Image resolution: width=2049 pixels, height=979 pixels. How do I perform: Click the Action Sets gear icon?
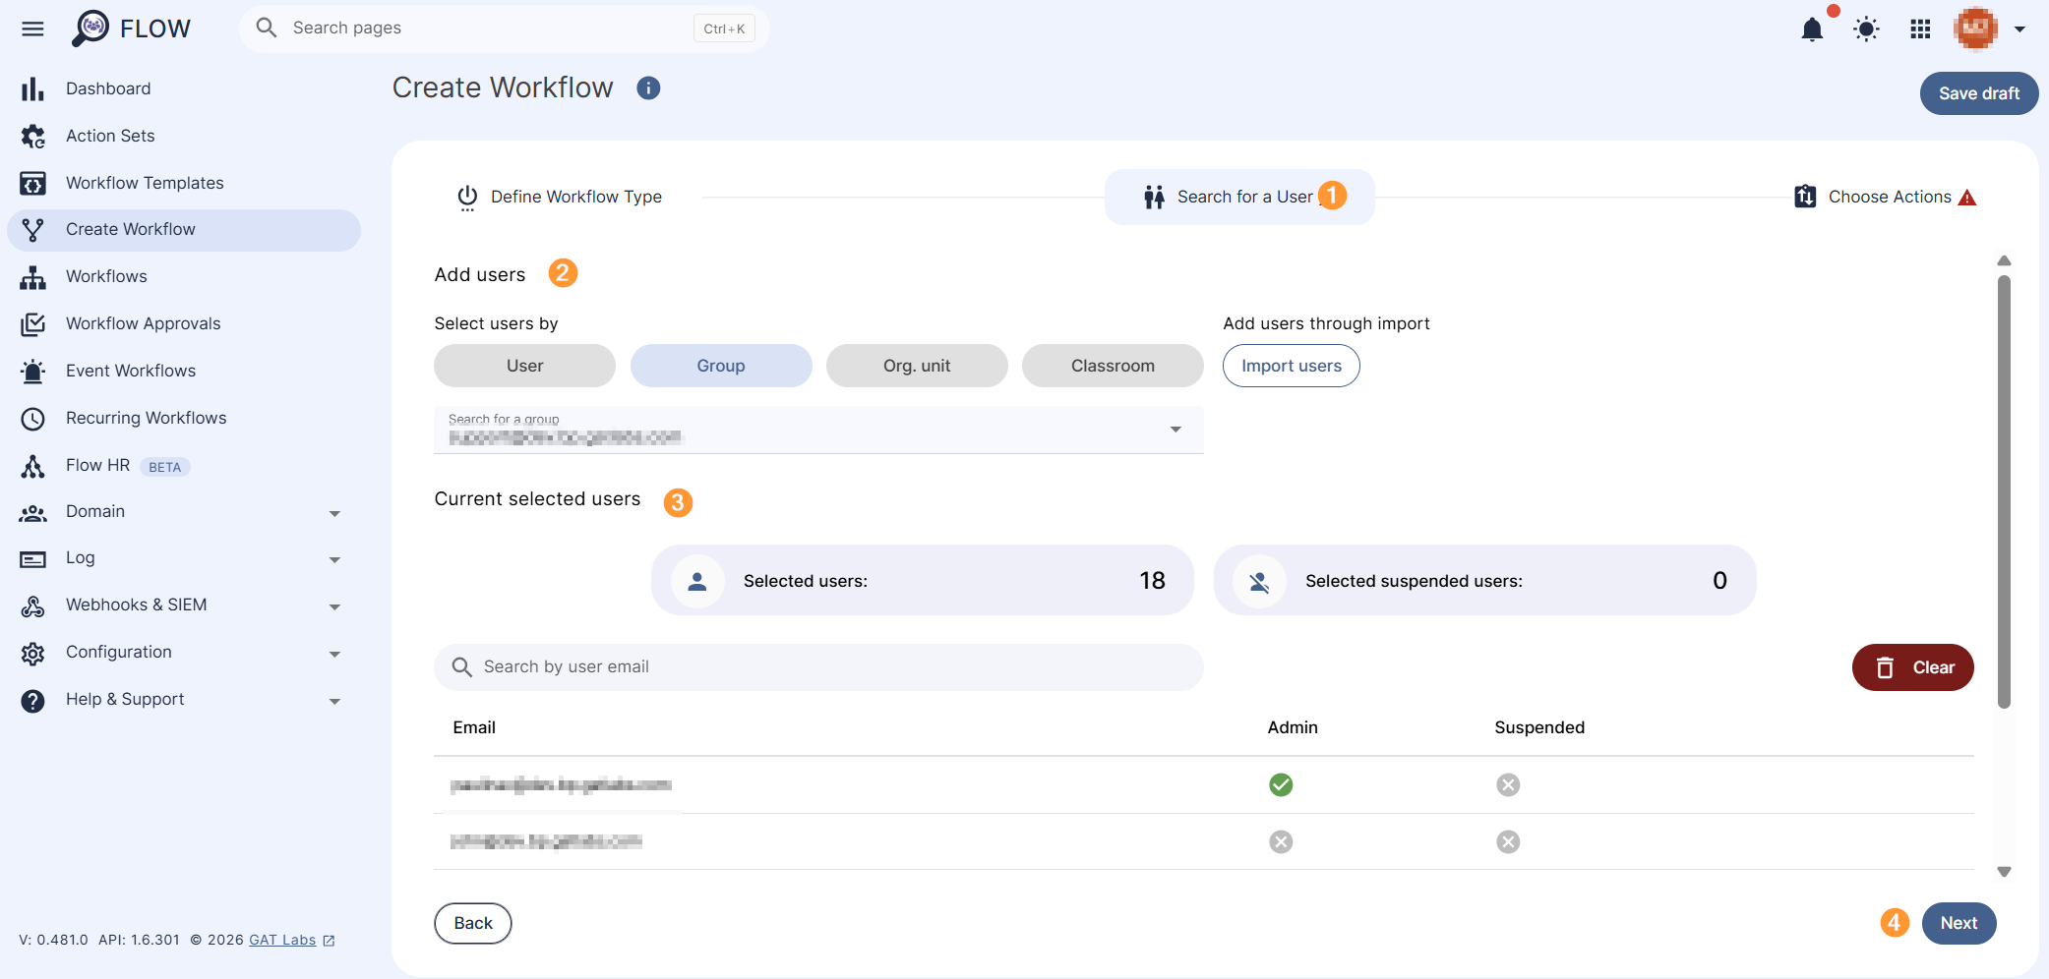tap(32, 137)
